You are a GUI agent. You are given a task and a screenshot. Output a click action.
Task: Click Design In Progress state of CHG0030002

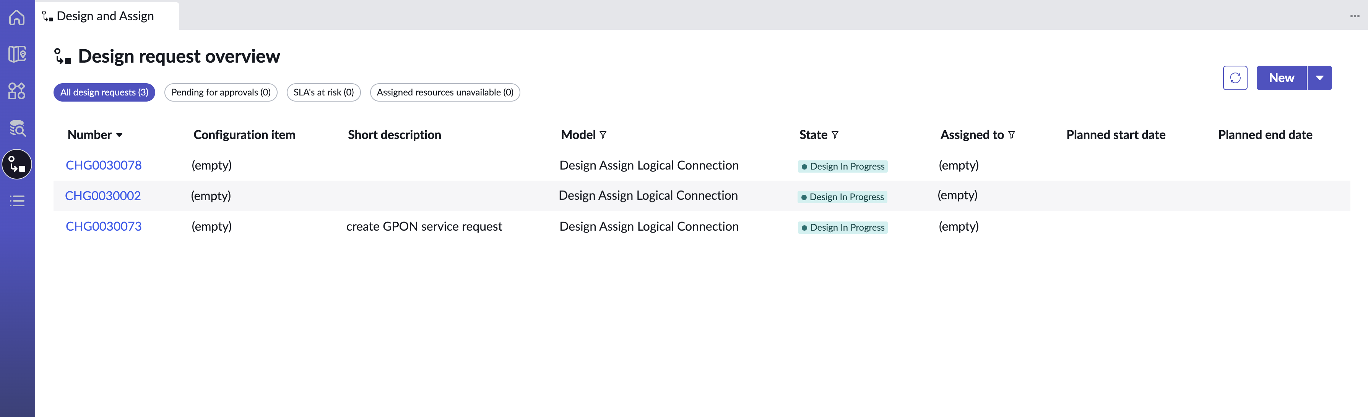842,197
